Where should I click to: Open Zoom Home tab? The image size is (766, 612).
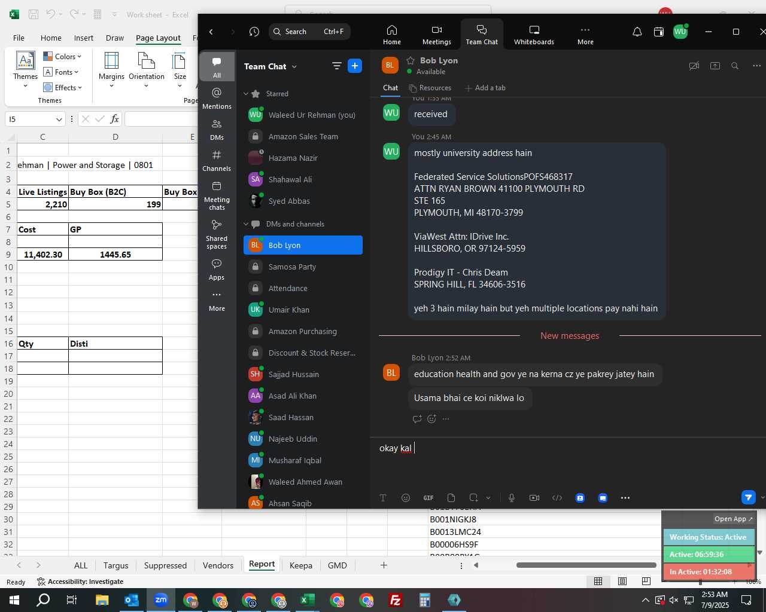(x=392, y=35)
